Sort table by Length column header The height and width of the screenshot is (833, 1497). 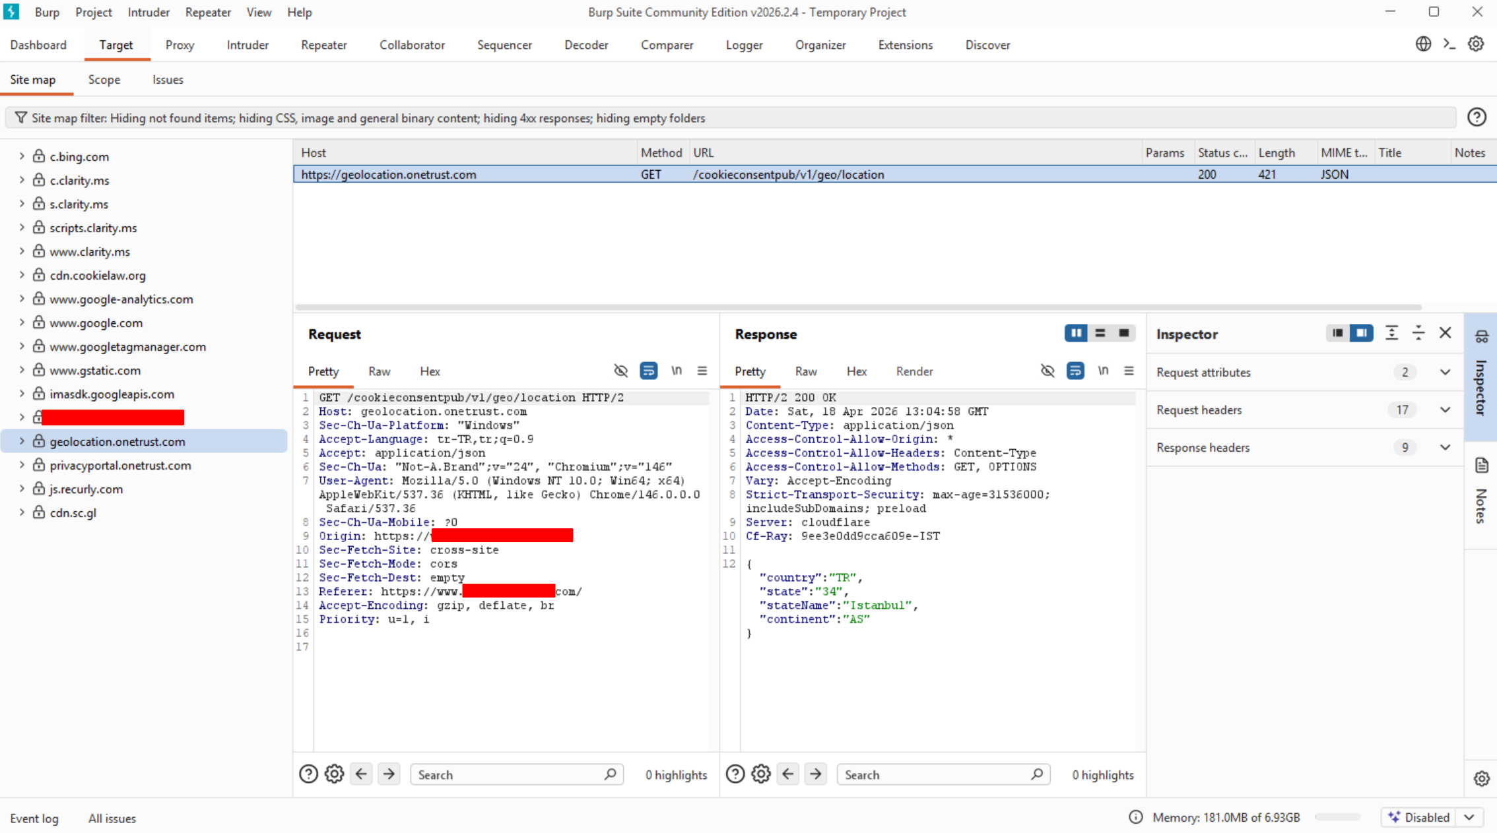click(x=1284, y=152)
